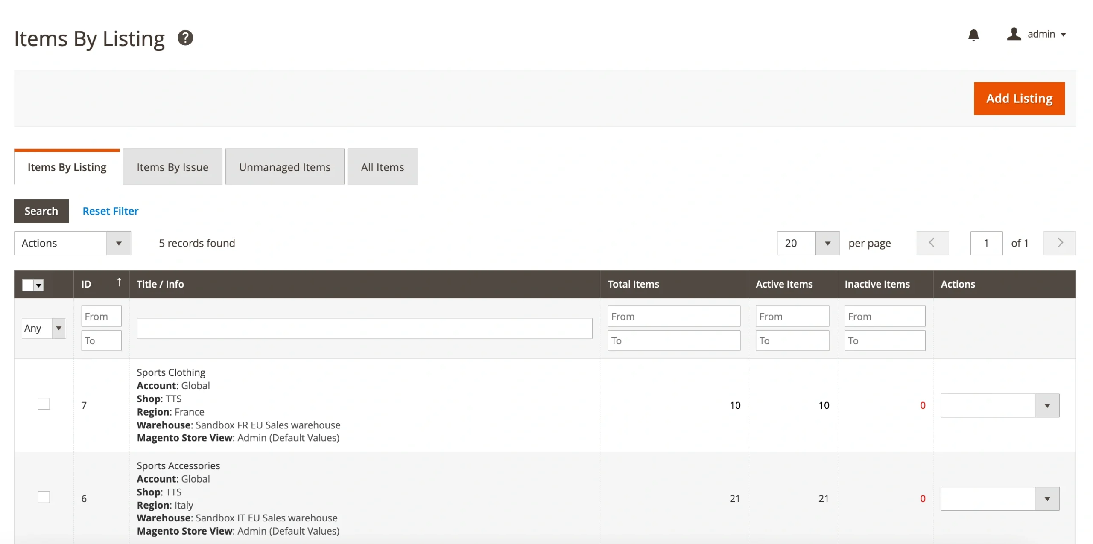Open the Unmanaged Items tab
Image resolution: width=1093 pixels, height=544 pixels.
[x=284, y=167]
